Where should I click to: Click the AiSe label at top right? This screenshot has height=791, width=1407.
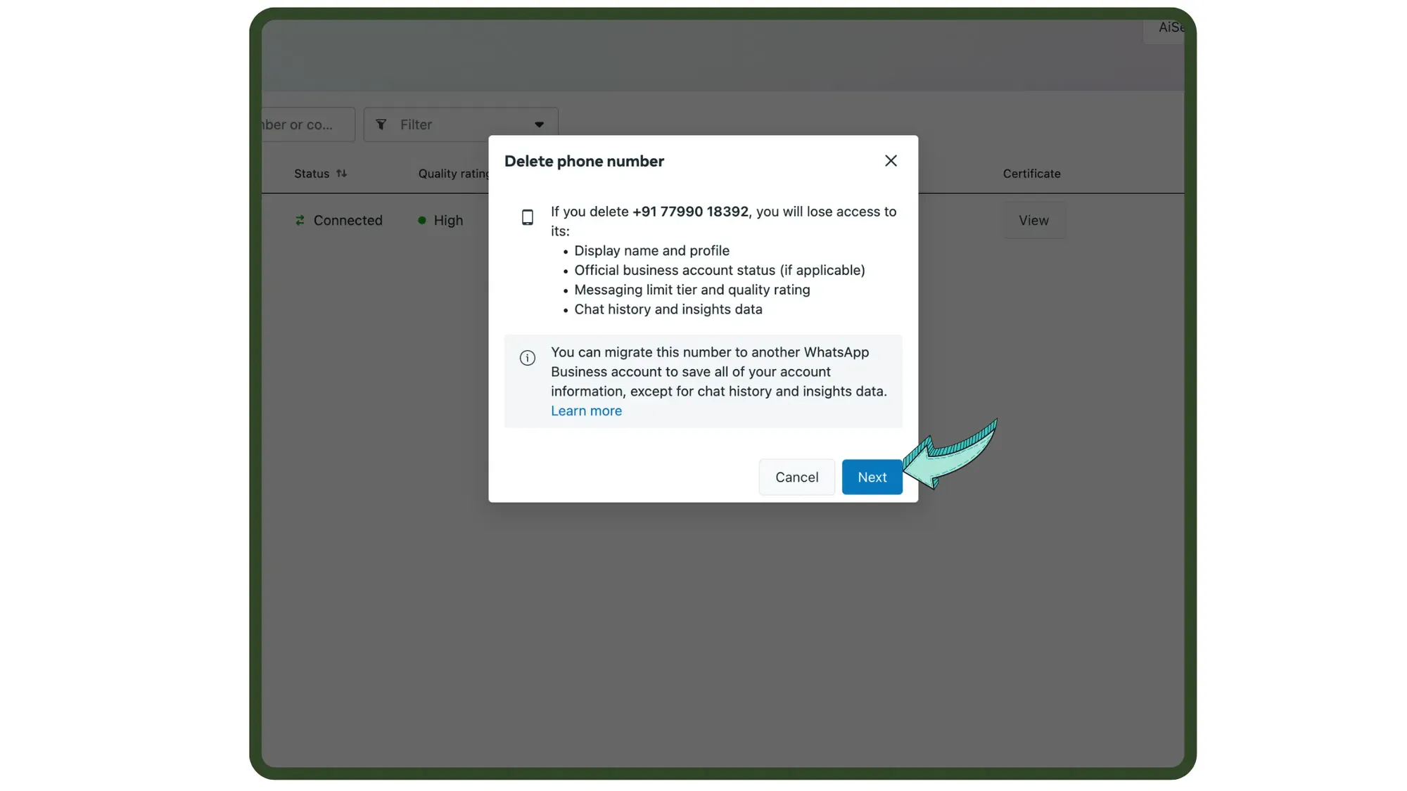pos(1170,27)
